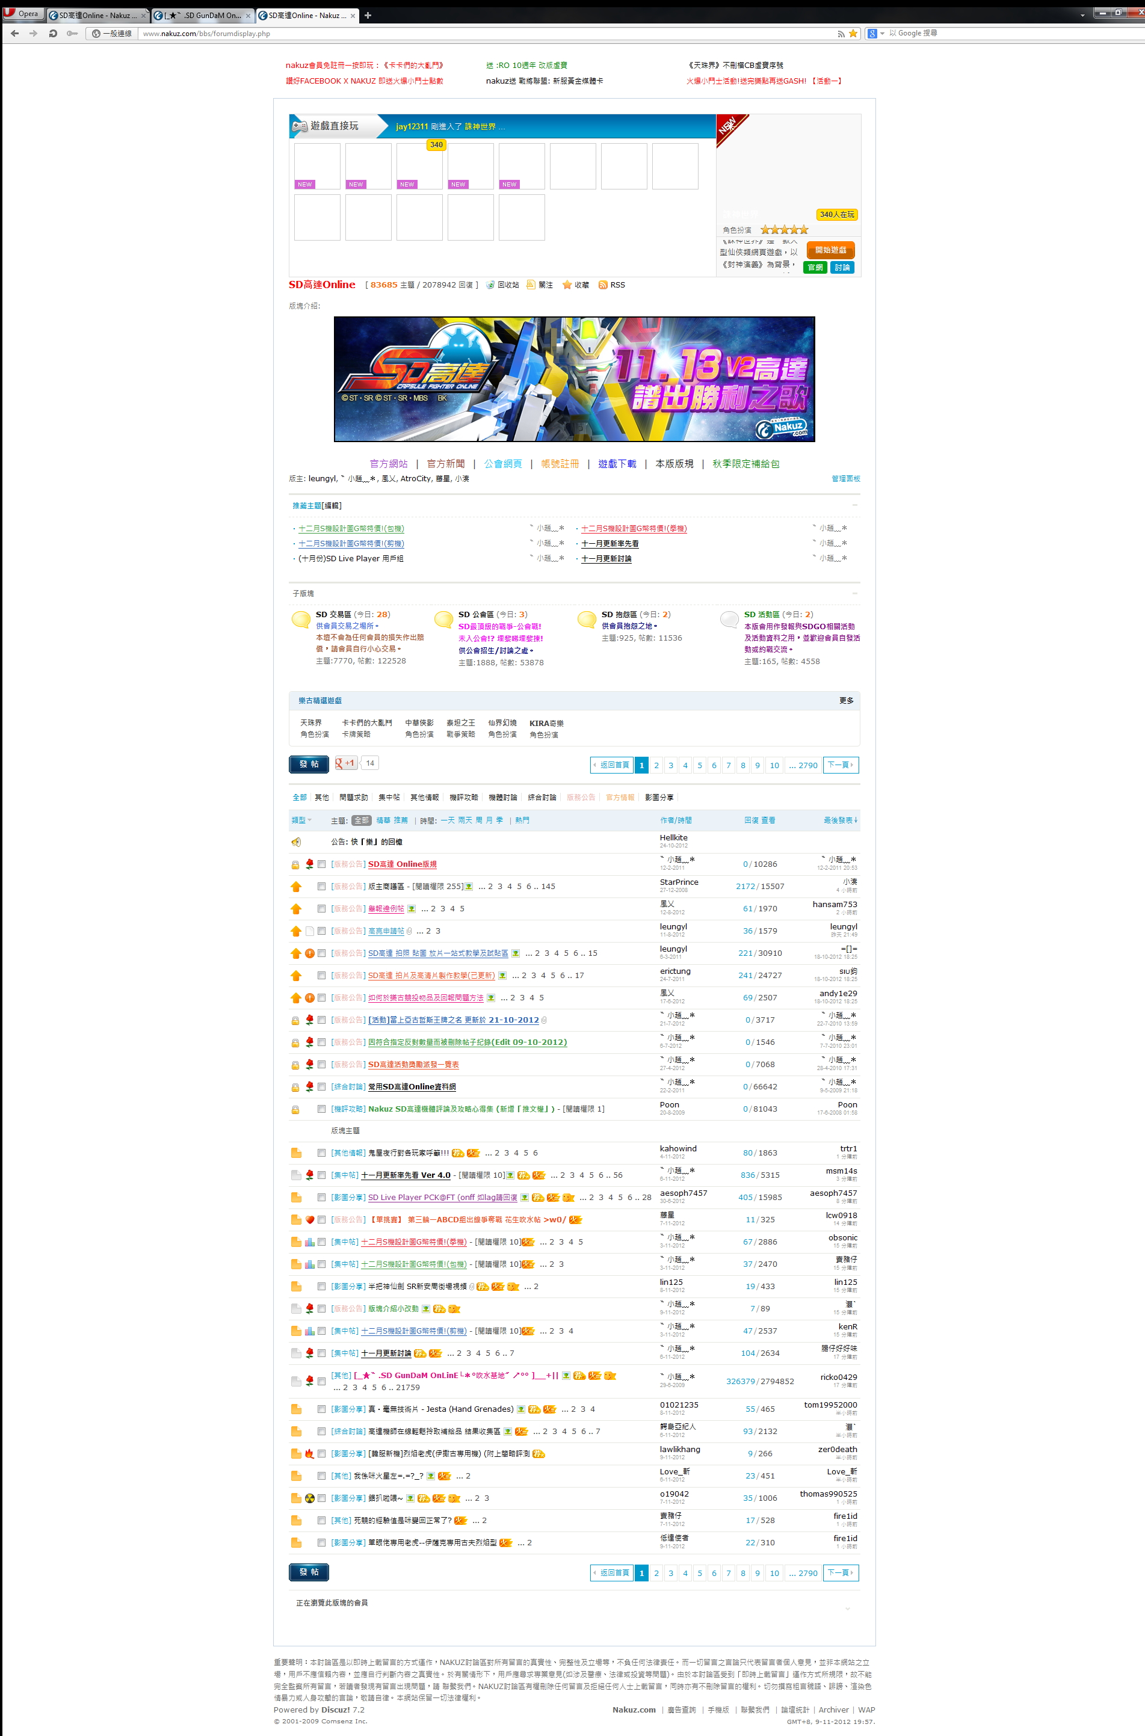Tick checkbox for SD高達 Online版規 thread

point(321,864)
